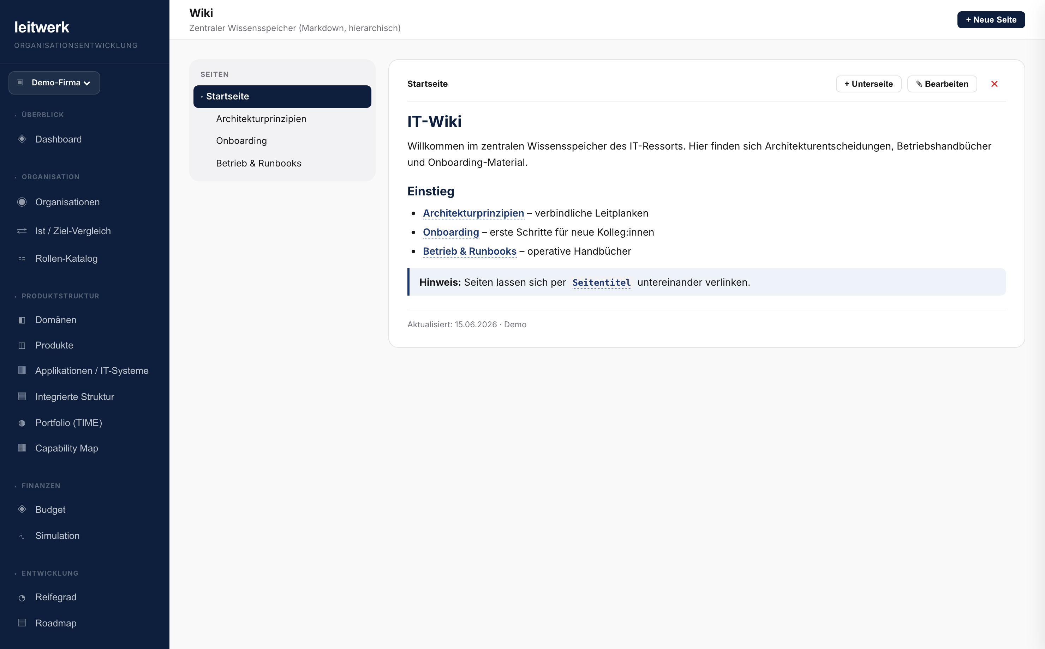Click the Portfolio (TIME) icon
1045x649 pixels.
(x=22, y=423)
